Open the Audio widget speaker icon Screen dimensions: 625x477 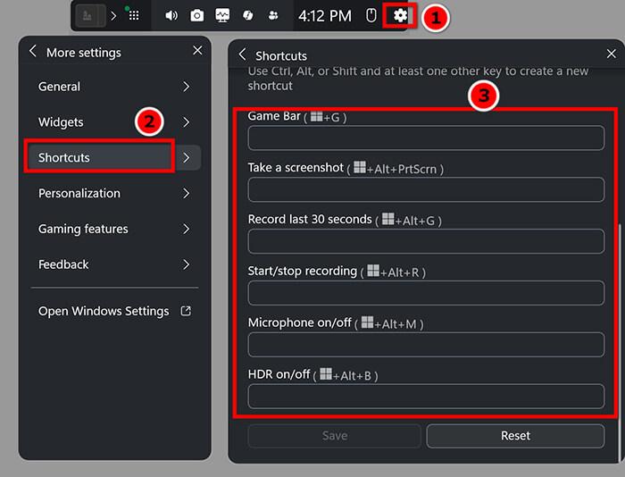[x=171, y=16]
